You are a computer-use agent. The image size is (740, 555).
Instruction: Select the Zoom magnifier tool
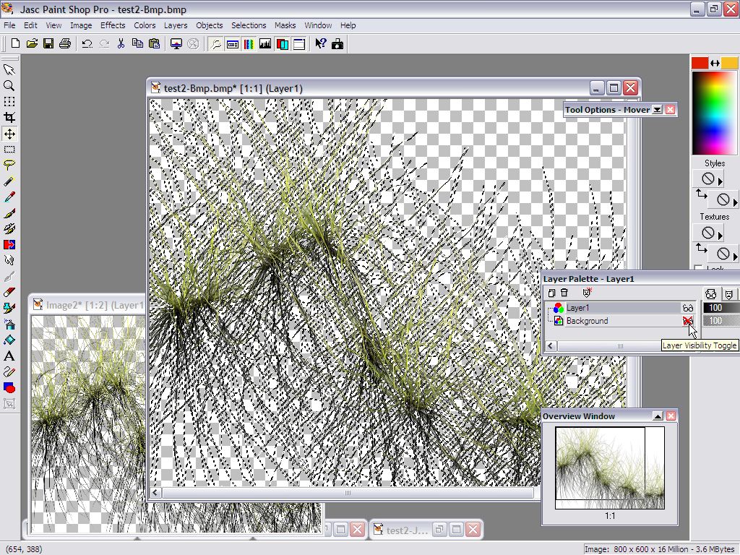[9, 85]
